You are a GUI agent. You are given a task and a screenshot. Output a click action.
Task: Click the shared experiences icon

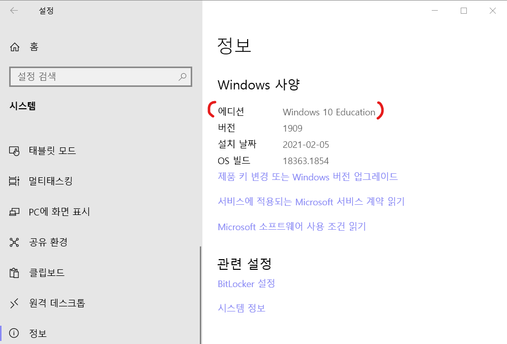[14, 242]
